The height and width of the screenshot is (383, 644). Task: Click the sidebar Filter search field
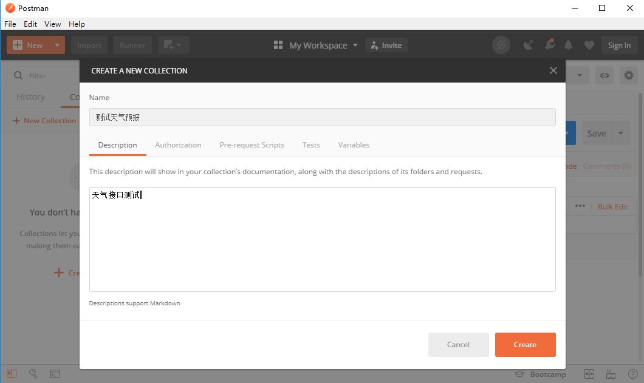(x=43, y=75)
